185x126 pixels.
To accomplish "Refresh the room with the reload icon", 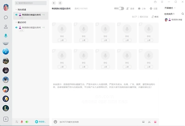I will pos(60,3).
